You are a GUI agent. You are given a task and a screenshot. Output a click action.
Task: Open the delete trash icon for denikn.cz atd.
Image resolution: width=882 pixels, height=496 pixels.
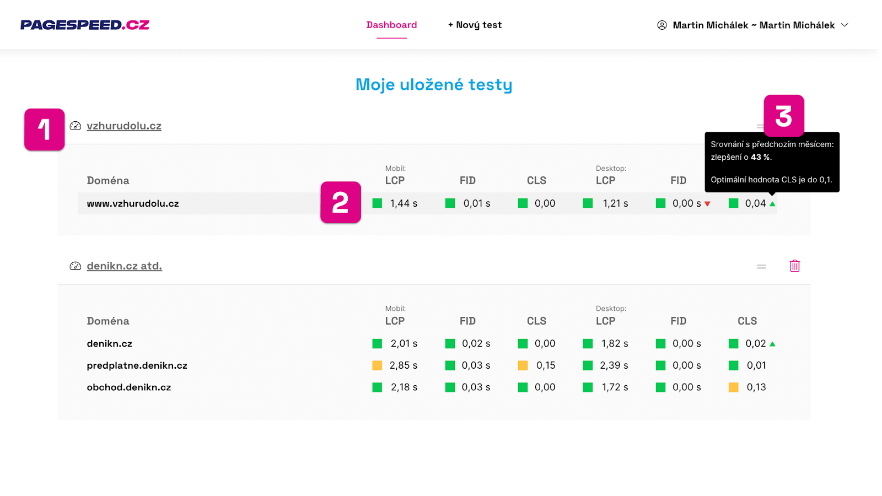(794, 266)
